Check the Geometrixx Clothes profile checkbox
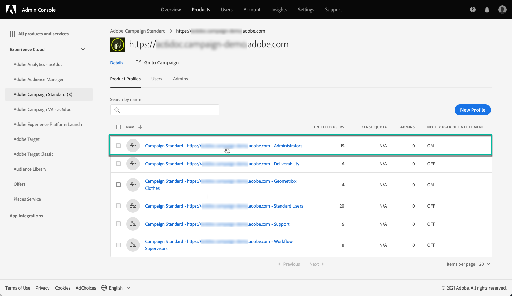Screen dimensions: 512x296 (118, 185)
